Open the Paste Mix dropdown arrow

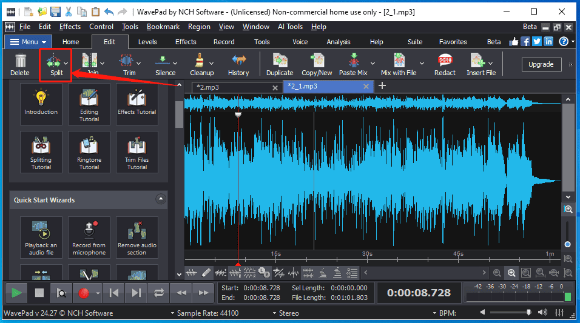tap(373, 63)
